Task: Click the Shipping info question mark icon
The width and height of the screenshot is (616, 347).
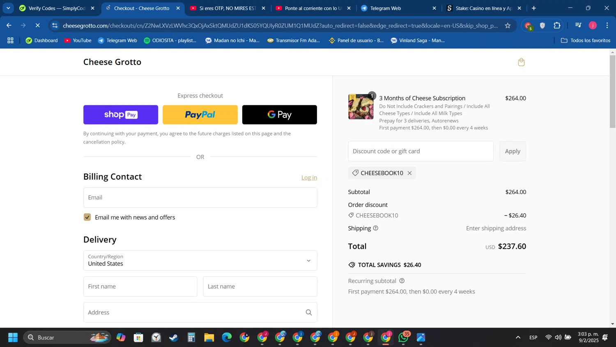Action: 375,228
